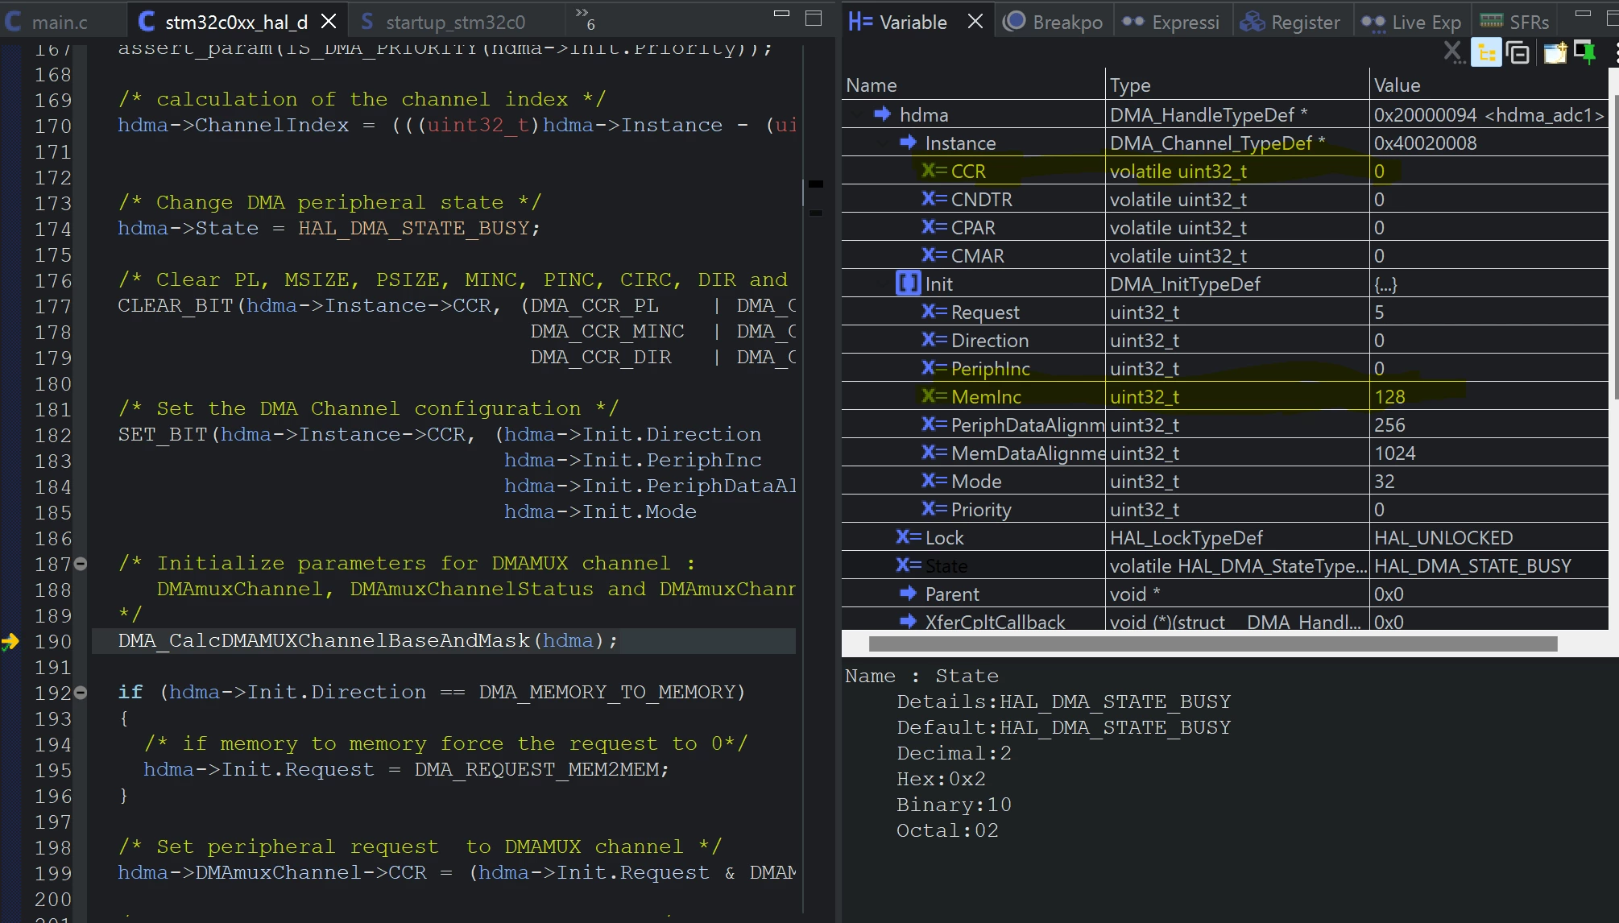Viewport: 1619px width, 923px height.
Task: Close the stm32c0xx_hal_dma editor tab
Action: tap(329, 22)
